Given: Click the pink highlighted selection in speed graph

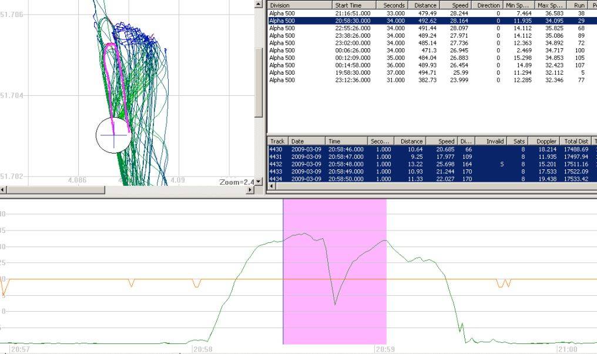Looking at the screenshot, I should (306, 294).
